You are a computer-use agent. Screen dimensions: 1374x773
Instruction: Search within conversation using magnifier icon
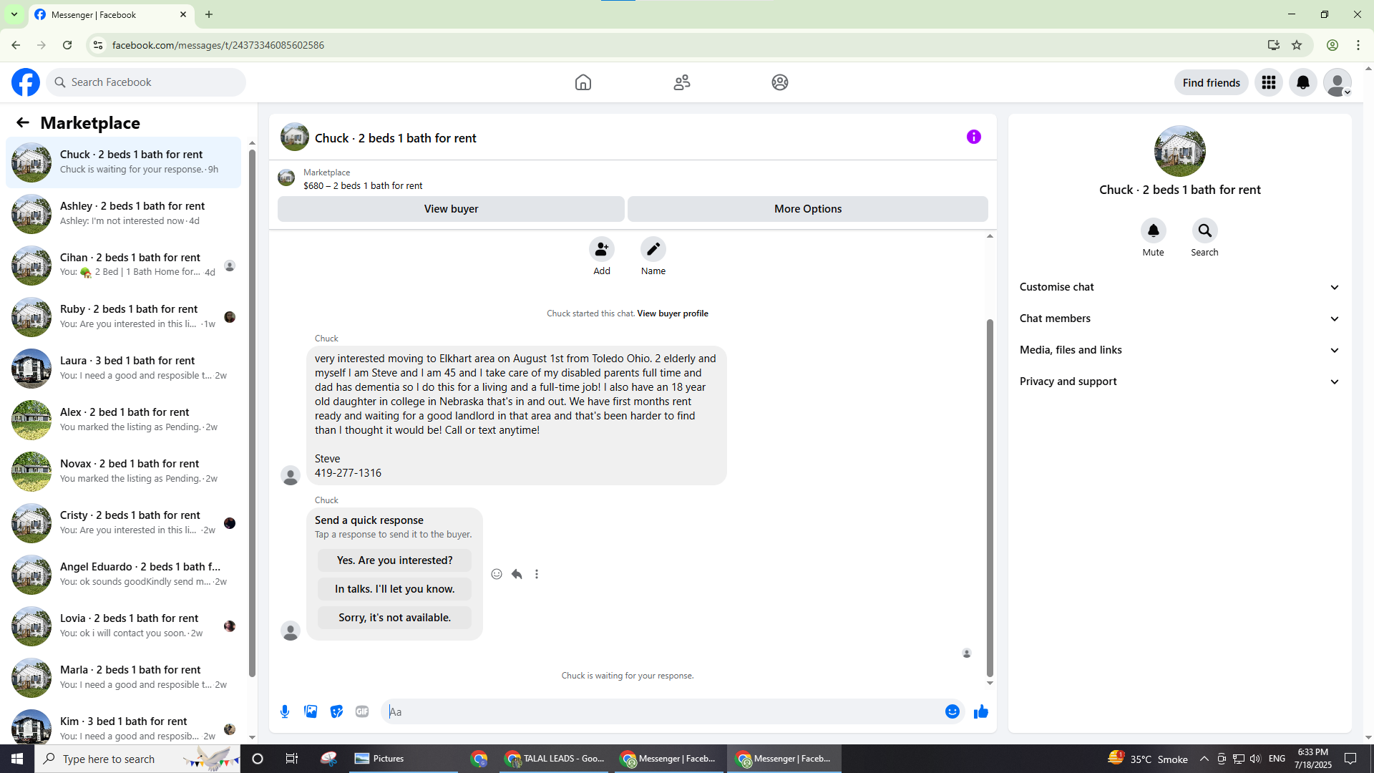click(x=1204, y=230)
